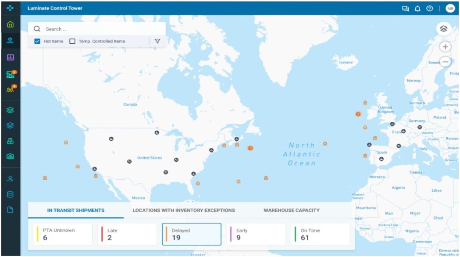Open the MR user profile avatar

pos(450,8)
